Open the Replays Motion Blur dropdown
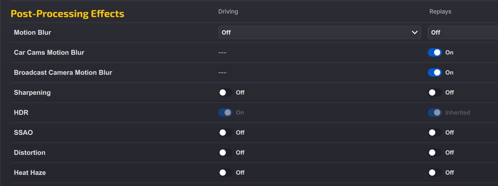This screenshot has height=186, width=498. [463, 32]
